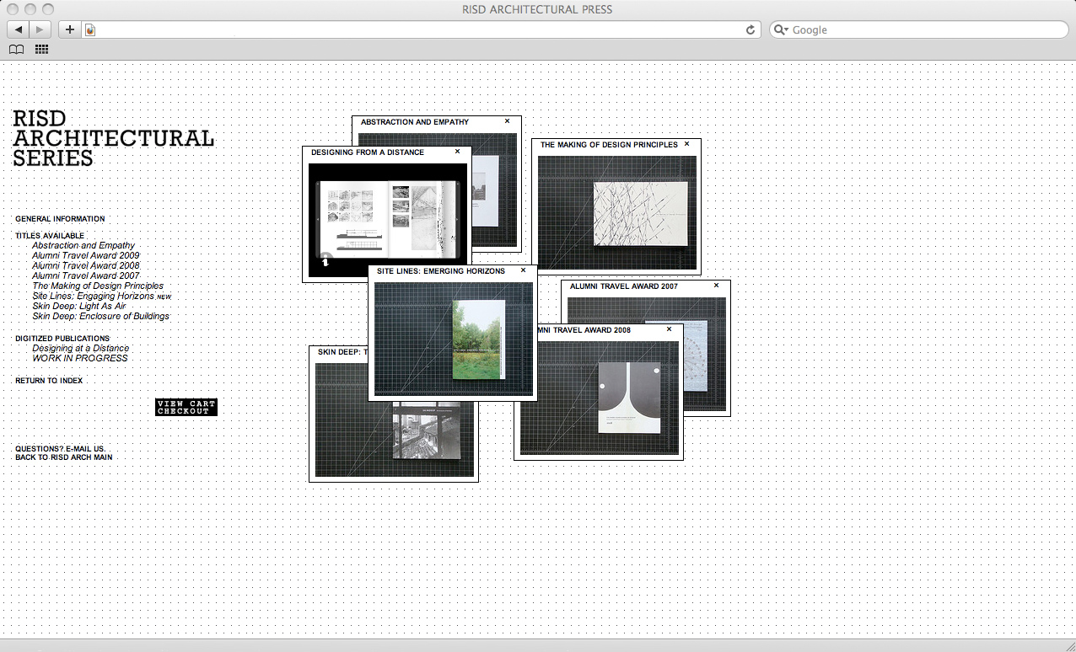Click Return to Index
This screenshot has height=652, width=1076.
[x=49, y=381]
